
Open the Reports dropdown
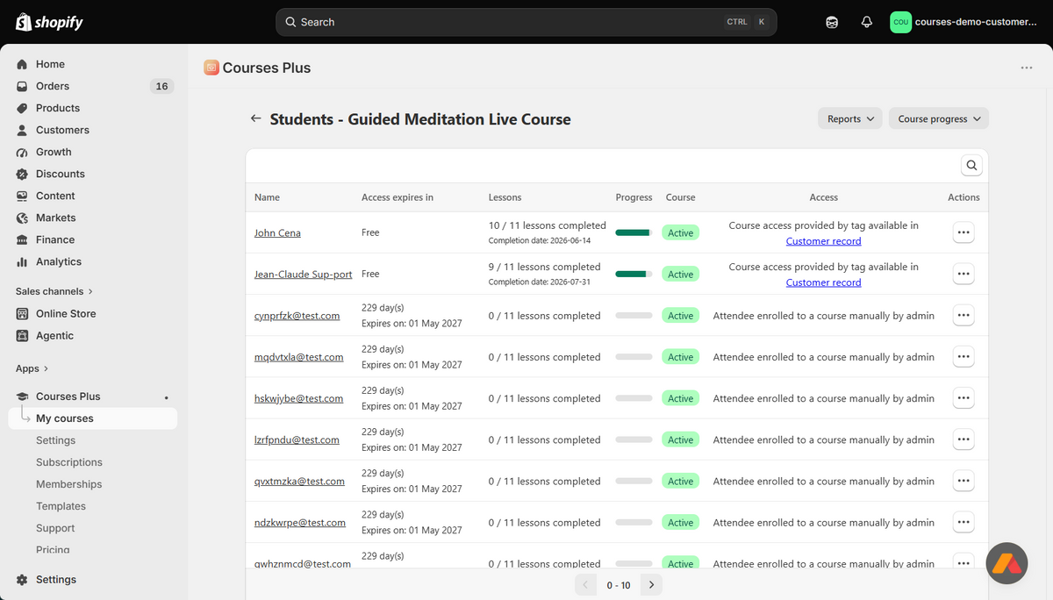pos(850,118)
